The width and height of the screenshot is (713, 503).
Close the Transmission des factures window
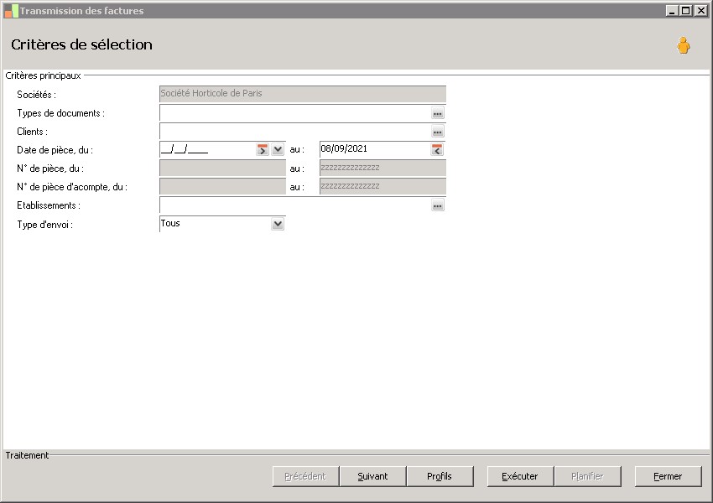coord(700,10)
